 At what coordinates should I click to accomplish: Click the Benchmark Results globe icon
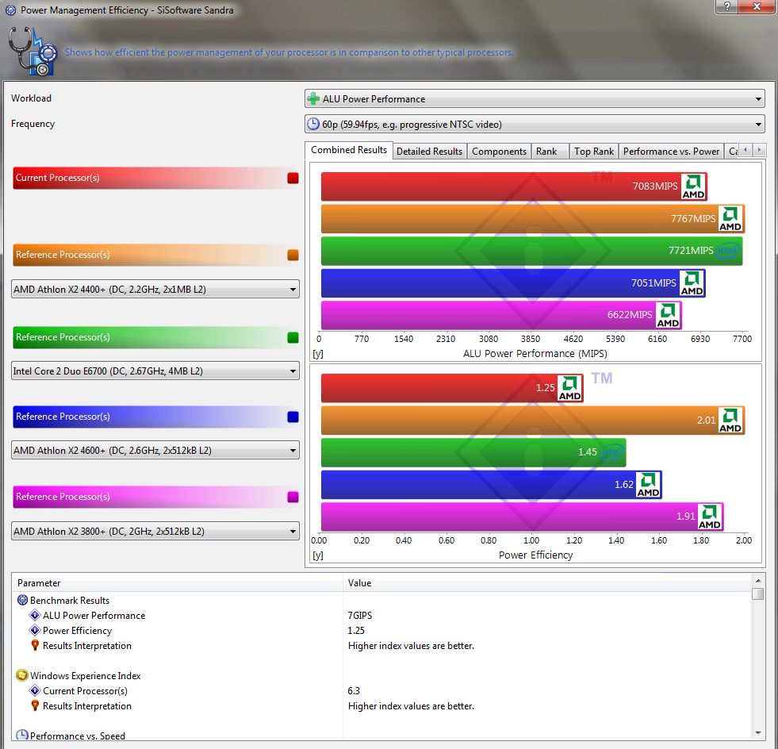click(22, 600)
